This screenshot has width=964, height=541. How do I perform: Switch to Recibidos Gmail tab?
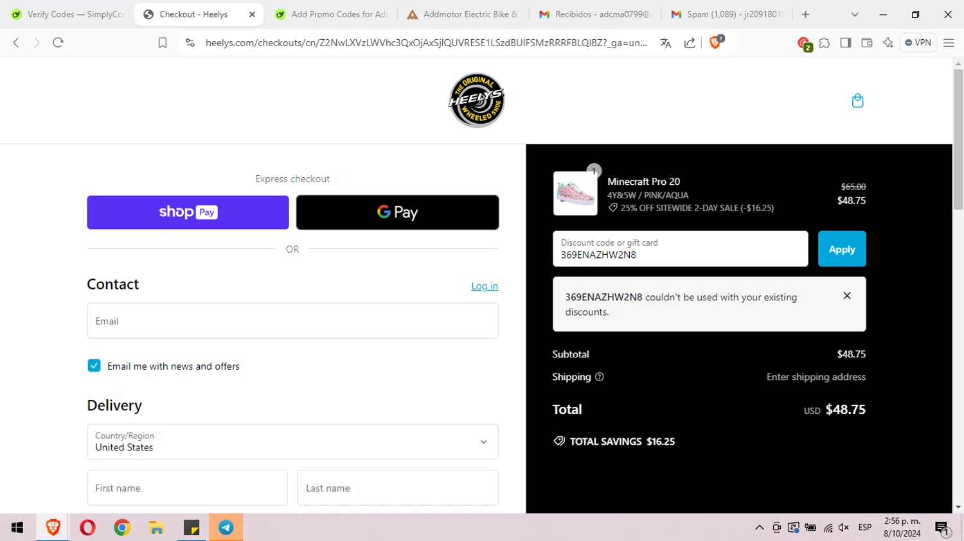[x=595, y=14]
